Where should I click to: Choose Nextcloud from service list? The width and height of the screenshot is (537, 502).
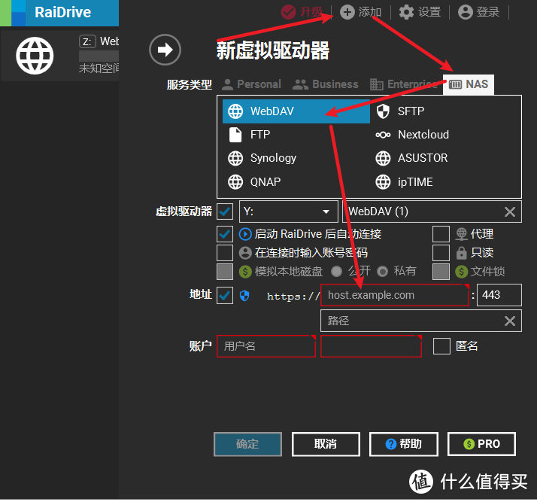coord(445,135)
